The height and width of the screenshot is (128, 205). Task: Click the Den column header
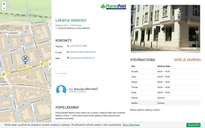133,66
